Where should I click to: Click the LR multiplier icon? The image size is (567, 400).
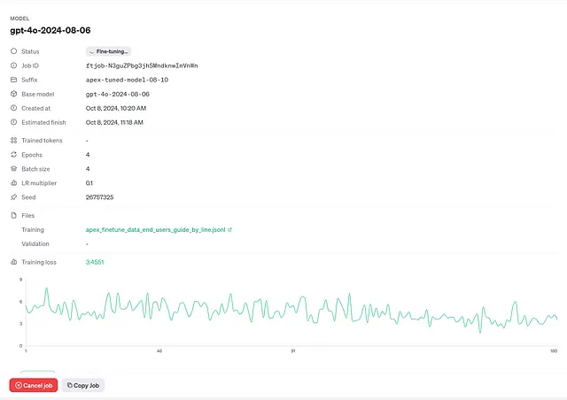click(14, 183)
